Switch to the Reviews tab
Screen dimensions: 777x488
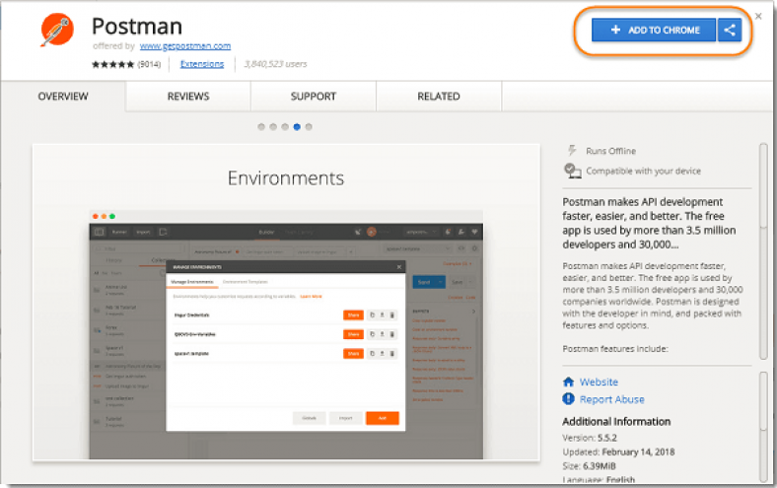click(x=188, y=96)
